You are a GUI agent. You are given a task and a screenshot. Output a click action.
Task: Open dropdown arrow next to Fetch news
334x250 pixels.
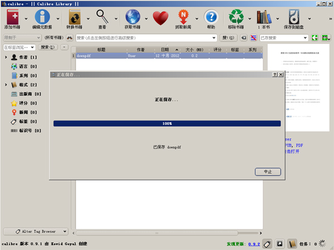tap(197, 19)
